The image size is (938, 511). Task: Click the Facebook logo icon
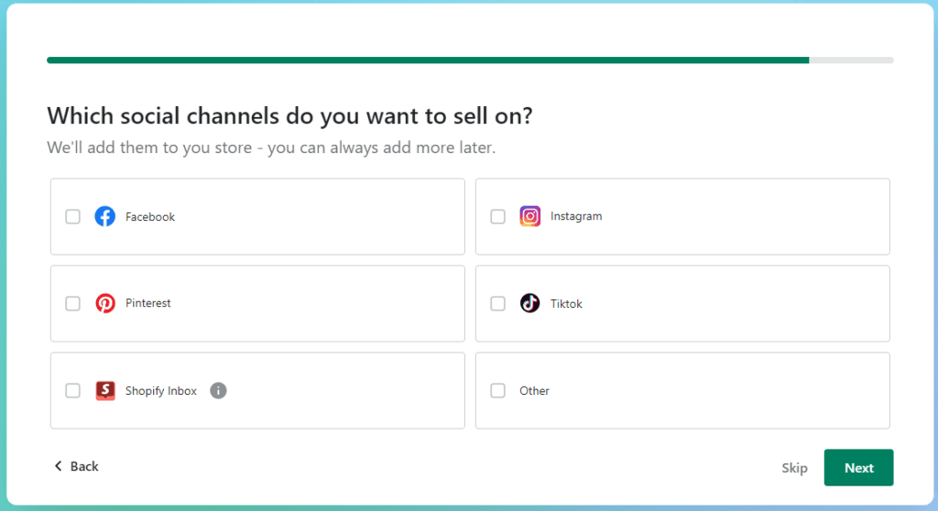[x=105, y=216]
